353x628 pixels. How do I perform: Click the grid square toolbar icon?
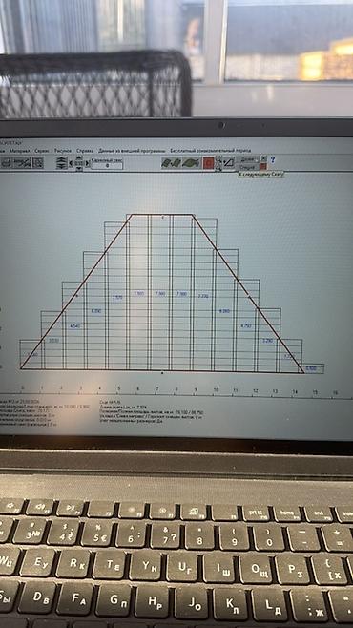pos(37,162)
